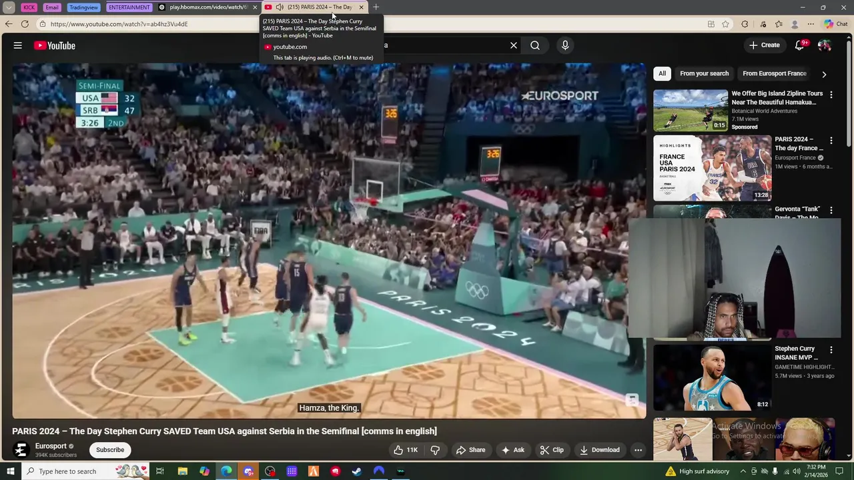The width and height of the screenshot is (854, 480).
Task: Mute the YouTube tab audio speaker icon
Action: (280, 7)
